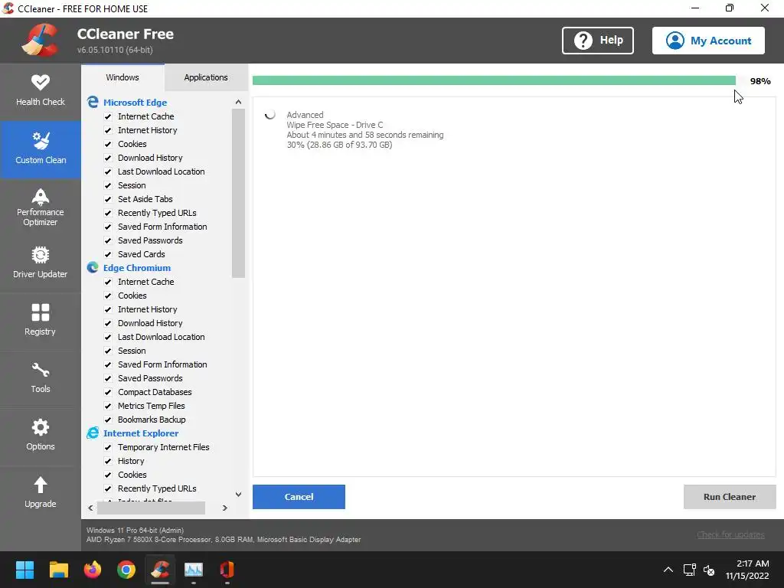Click 'About 4 minutes and 58 seconds remaining'
The image size is (784, 588).
(x=365, y=135)
